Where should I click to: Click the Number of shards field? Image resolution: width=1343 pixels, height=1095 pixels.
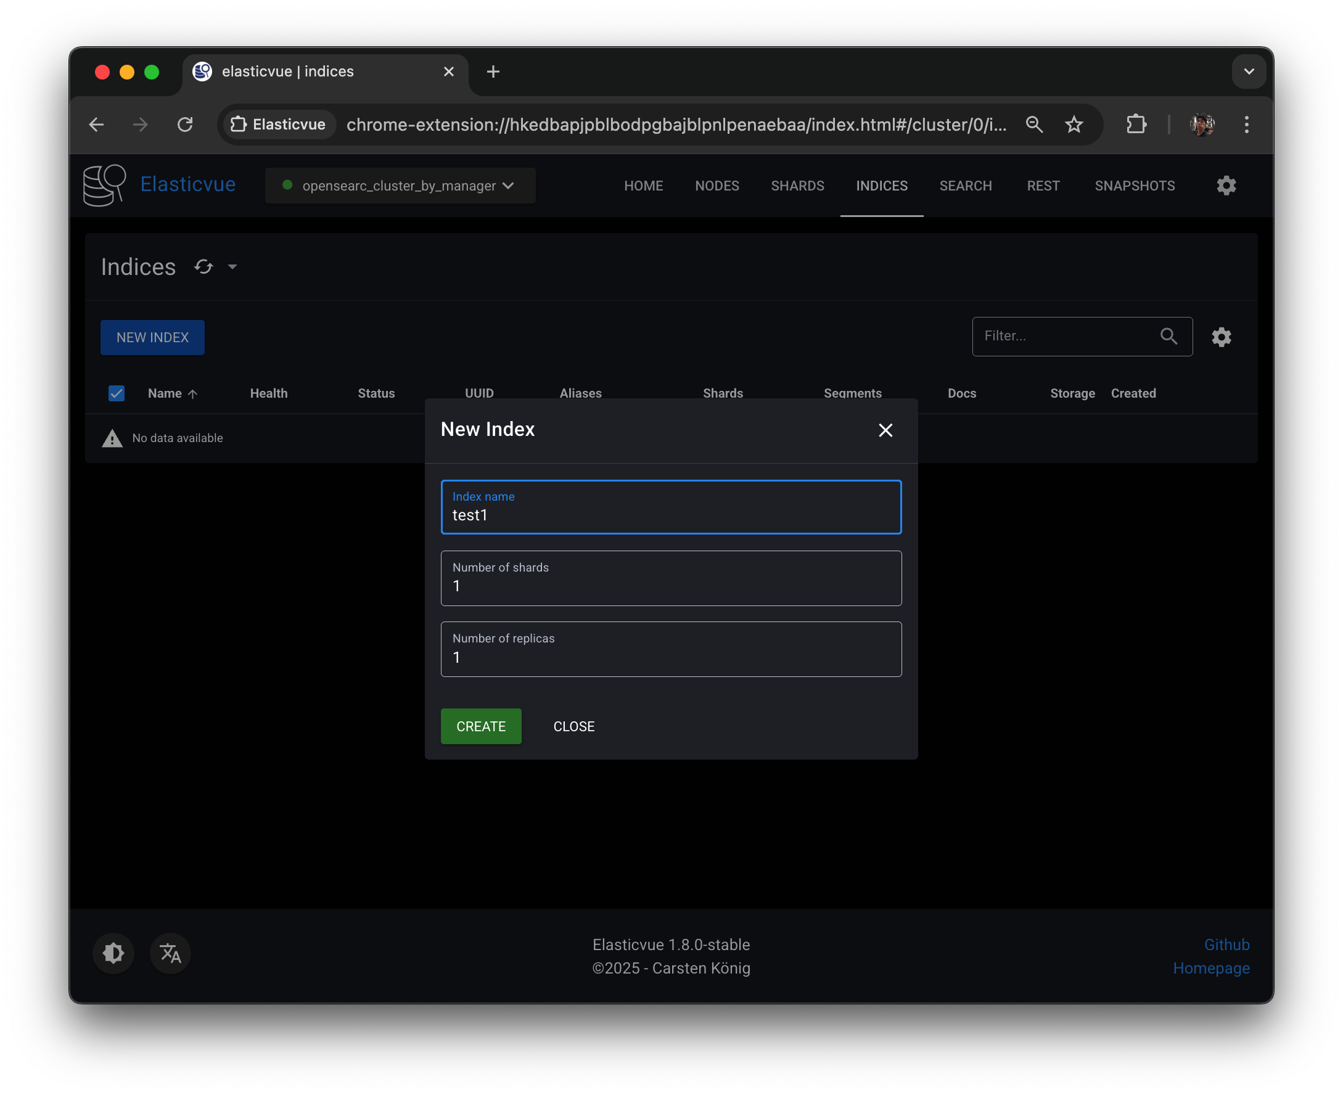click(x=670, y=578)
